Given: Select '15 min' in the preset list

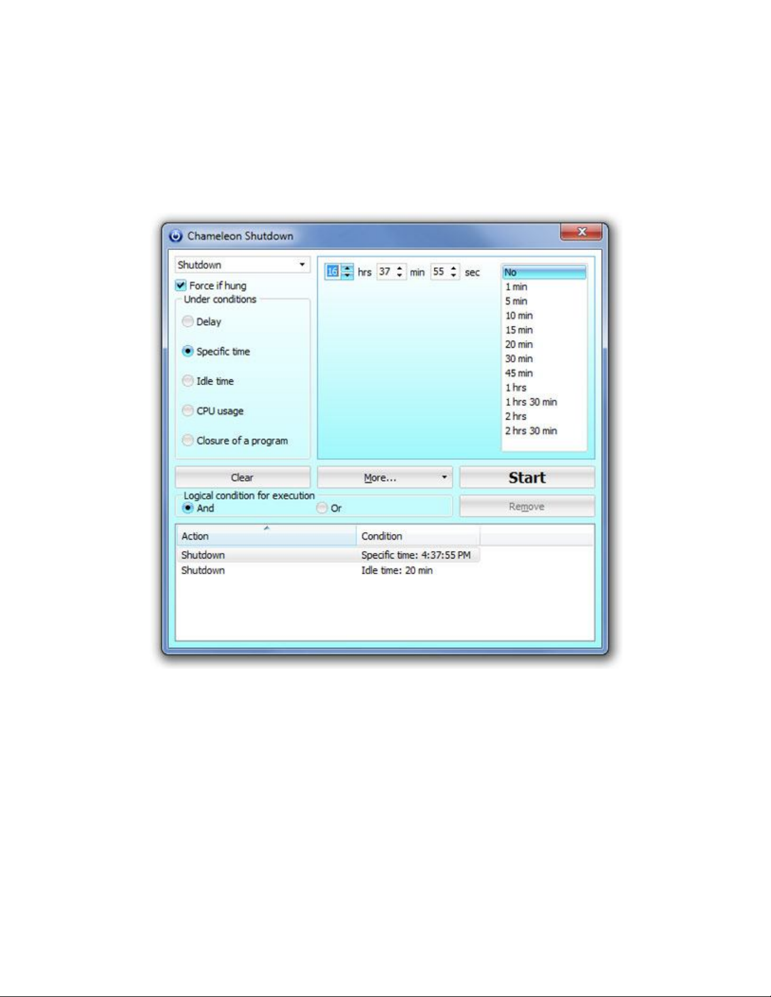Looking at the screenshot, I should (544, 330).
